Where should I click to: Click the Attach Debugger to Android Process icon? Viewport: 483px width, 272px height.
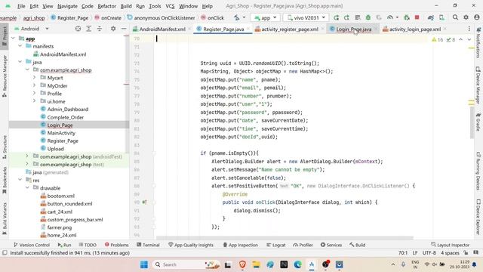coord(407,17)
